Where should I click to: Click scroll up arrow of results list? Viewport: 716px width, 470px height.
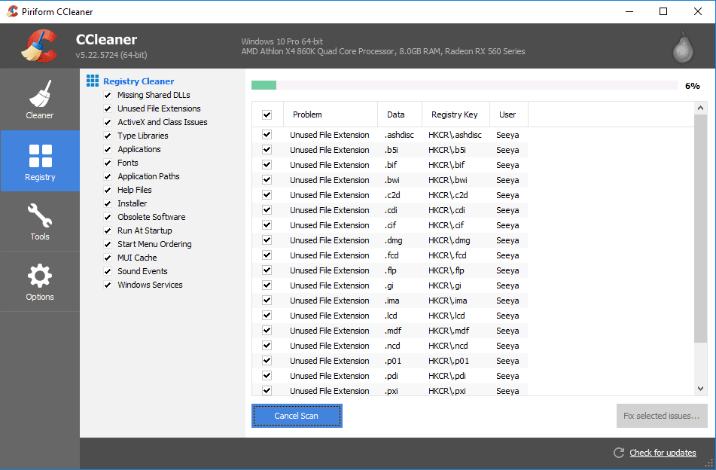(700, 108)
